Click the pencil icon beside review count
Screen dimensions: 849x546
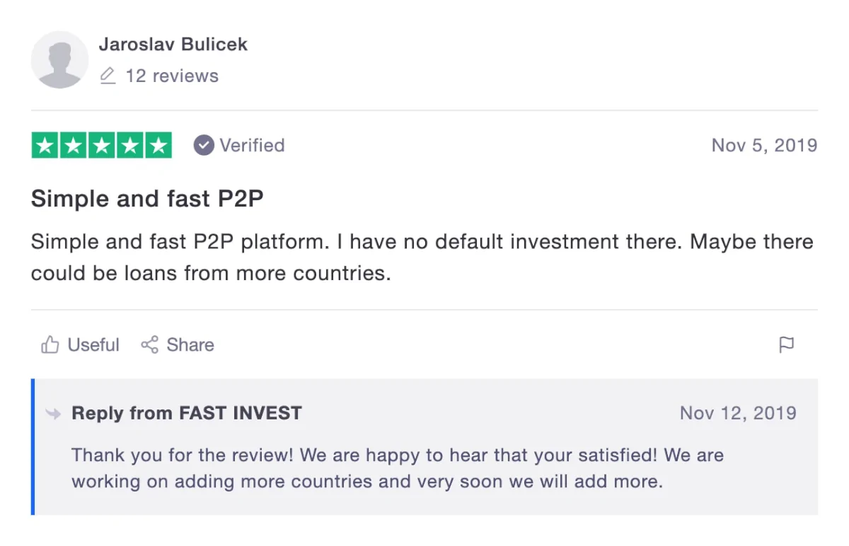(108, 76)
